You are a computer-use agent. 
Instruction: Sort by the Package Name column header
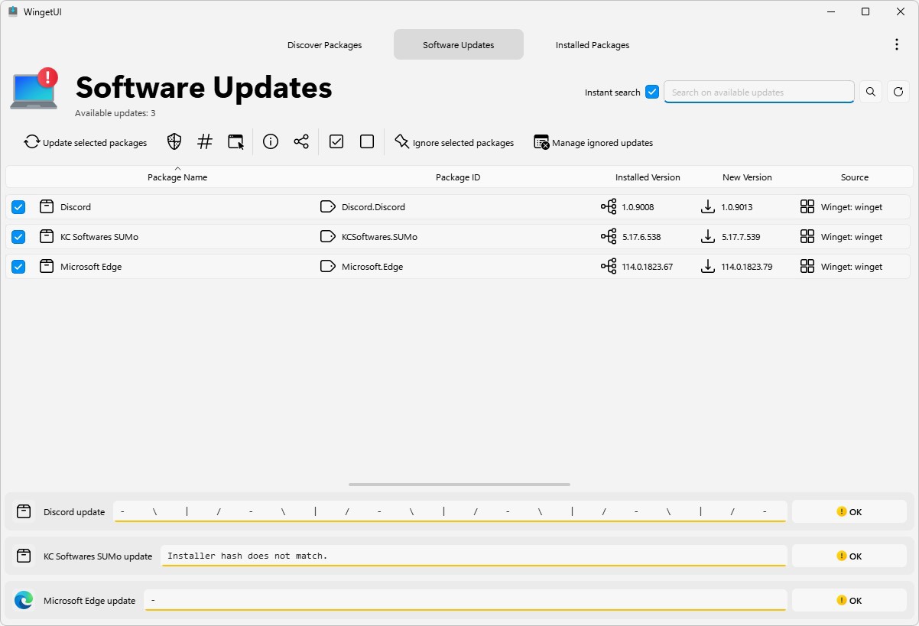[x=177, y=177]
